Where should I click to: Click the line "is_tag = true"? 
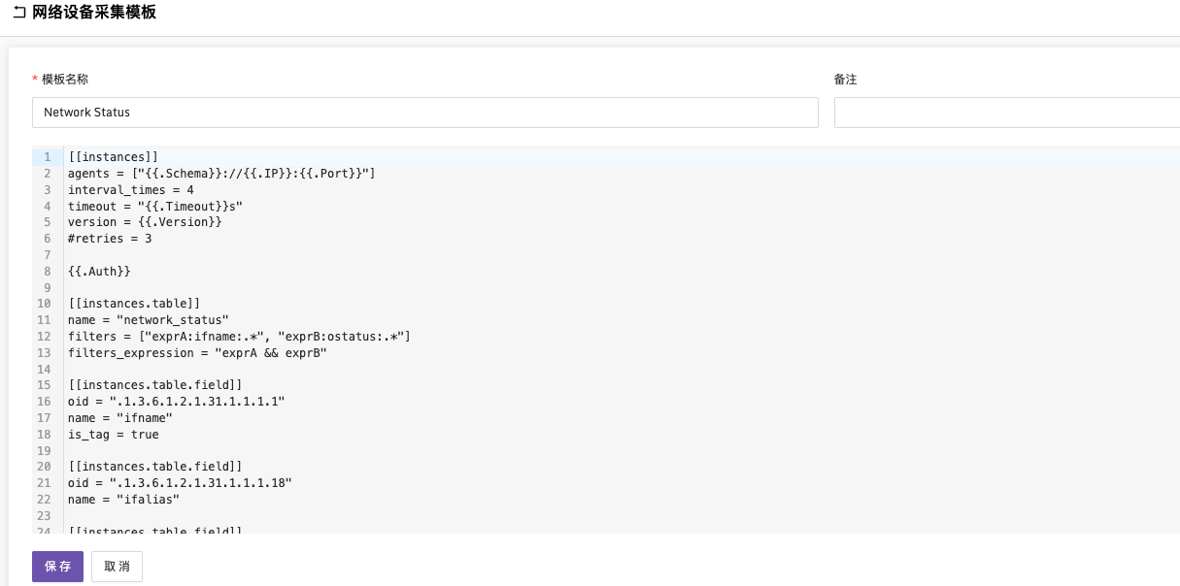click(x=113, y=435)
